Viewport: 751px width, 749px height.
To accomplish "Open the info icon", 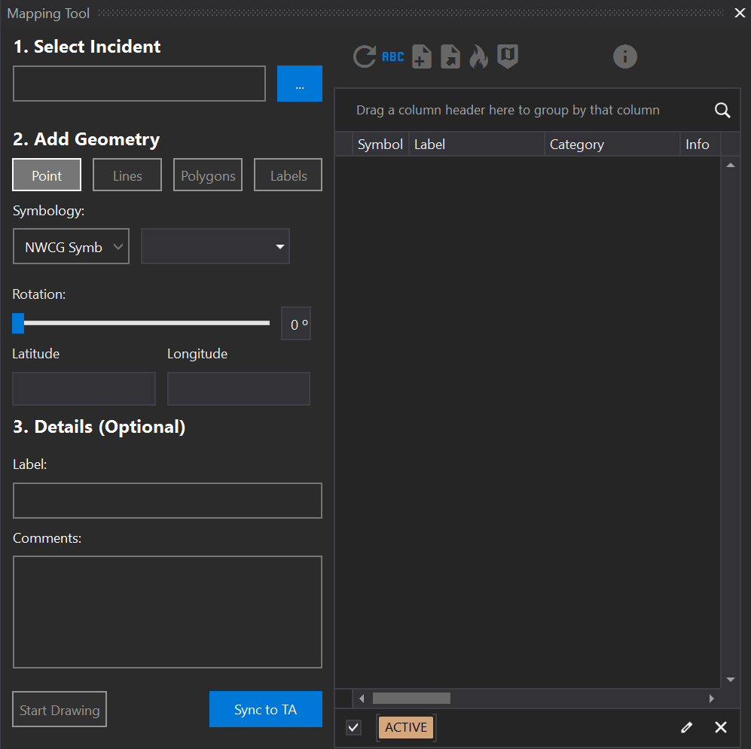I will click(624, 56).
